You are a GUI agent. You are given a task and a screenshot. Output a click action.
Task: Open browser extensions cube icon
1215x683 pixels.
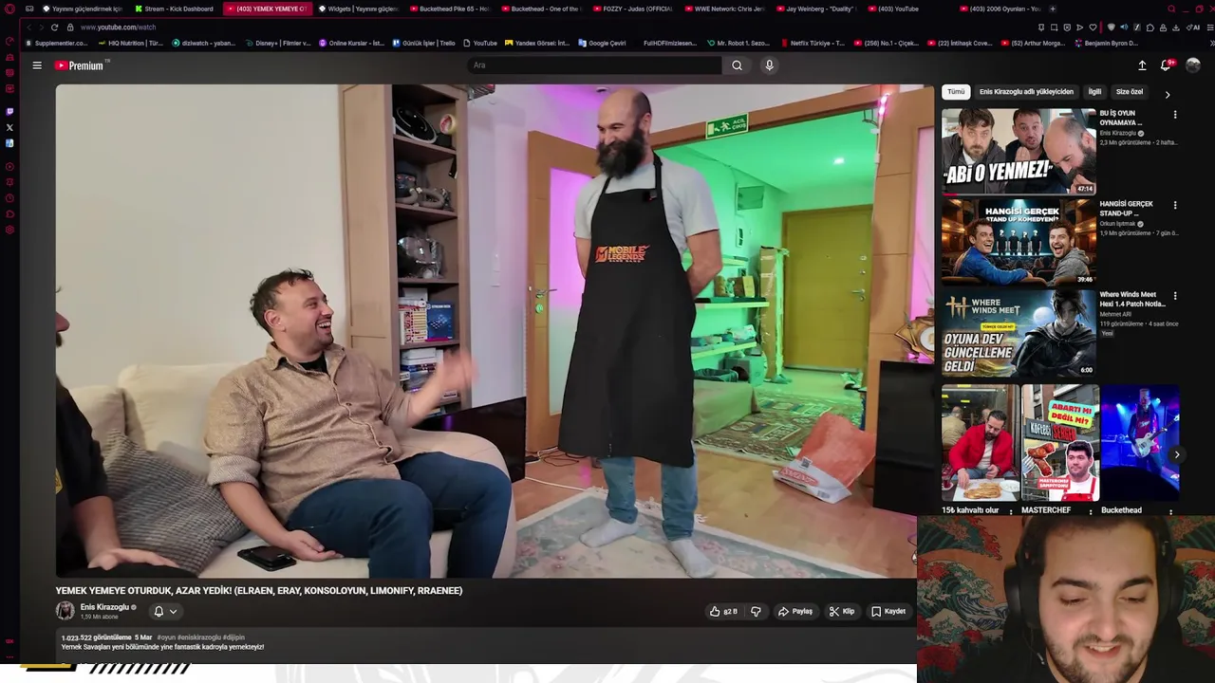(x=1150, y=28)
